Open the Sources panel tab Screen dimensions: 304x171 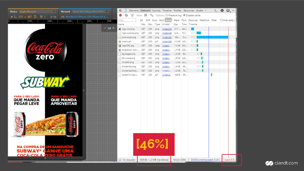tap(156, 10)
